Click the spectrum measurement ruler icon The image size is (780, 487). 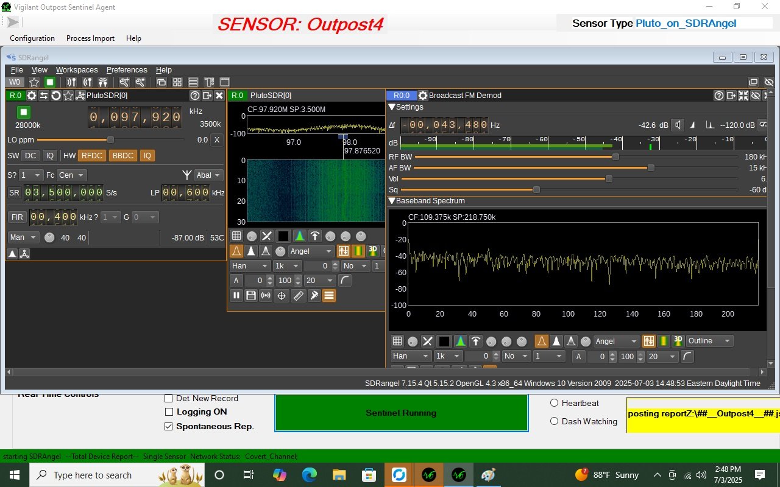(x=298, y=296)
